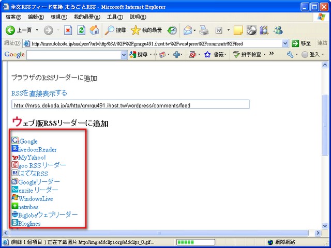Open the 書籤 dropdown arrow

(225, 55)
